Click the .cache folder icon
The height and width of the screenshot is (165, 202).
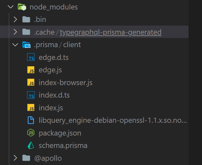(x=26, y=32)
